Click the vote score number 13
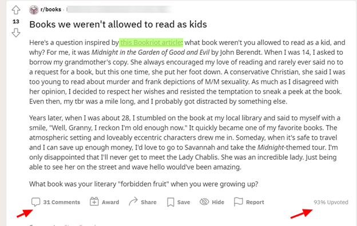357x226 pixels. pos(16,22)
